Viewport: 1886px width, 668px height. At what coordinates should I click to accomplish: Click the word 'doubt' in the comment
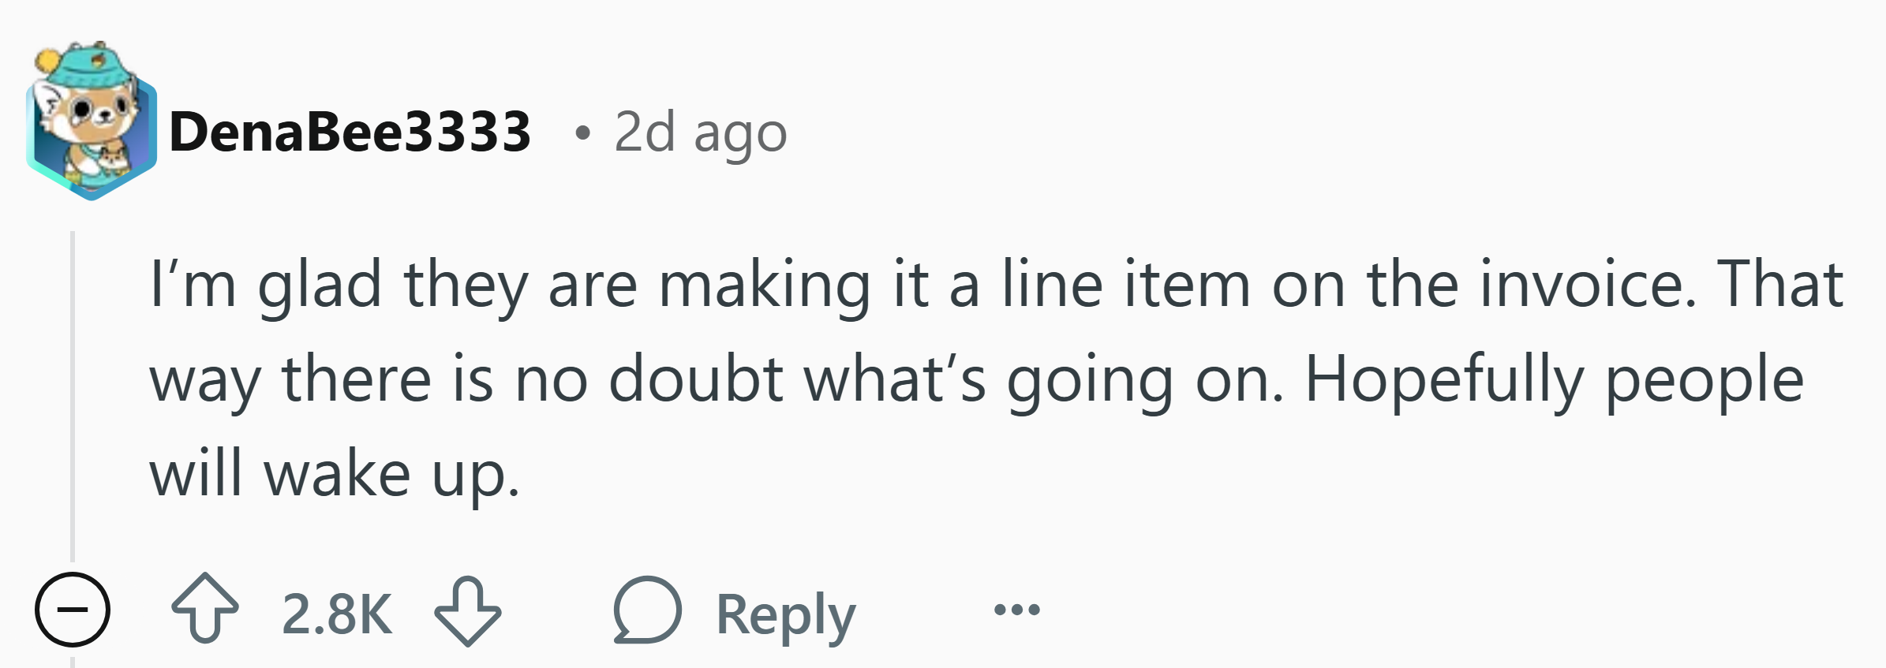tap(696, 379)
